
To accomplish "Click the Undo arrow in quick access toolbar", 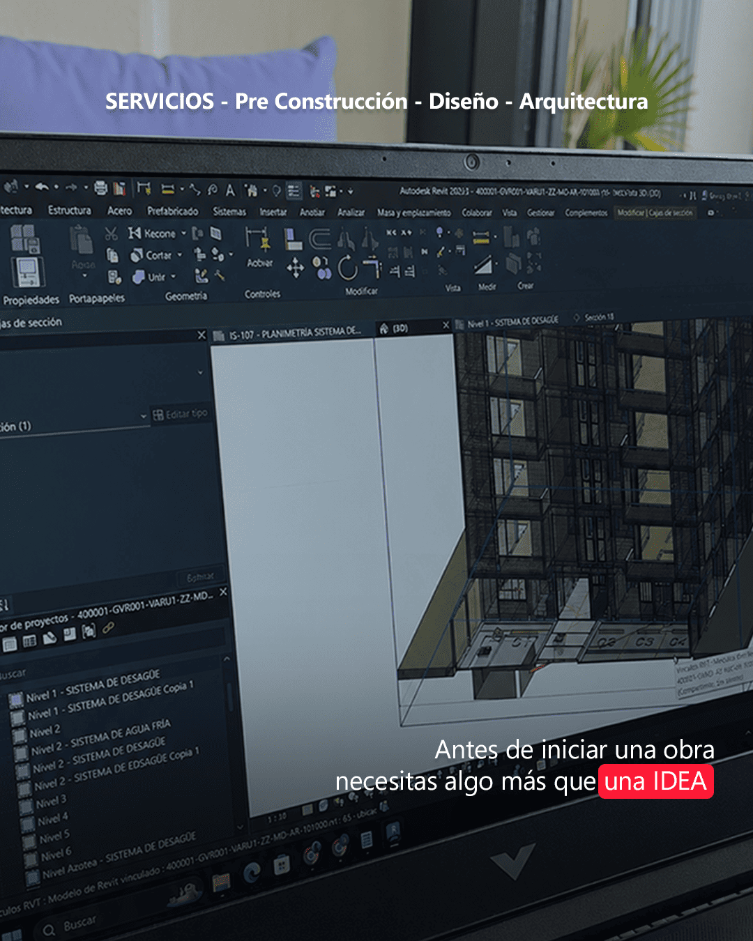I will [42, 186].
